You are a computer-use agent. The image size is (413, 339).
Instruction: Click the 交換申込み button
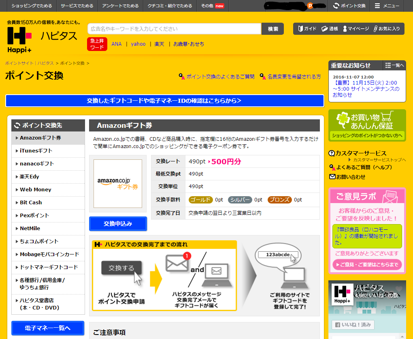tap(118, 224)
